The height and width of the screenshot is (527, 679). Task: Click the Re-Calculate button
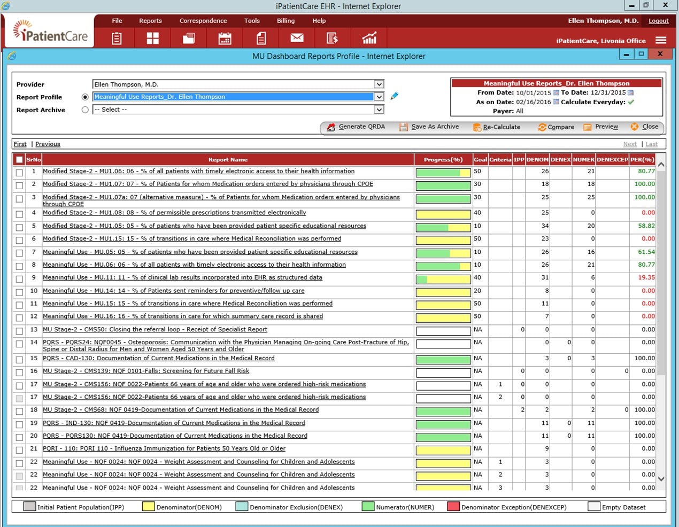(x=497, y=127)
